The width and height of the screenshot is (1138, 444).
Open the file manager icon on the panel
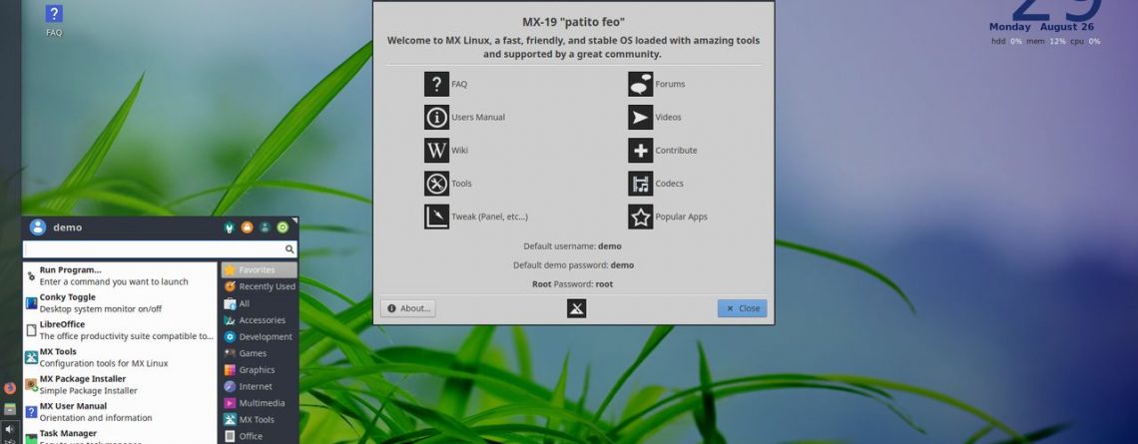point(9,408)
